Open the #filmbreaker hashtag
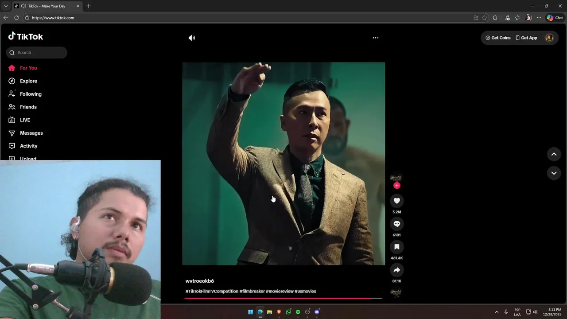This screenshot has height=319, width=567. 252,292
